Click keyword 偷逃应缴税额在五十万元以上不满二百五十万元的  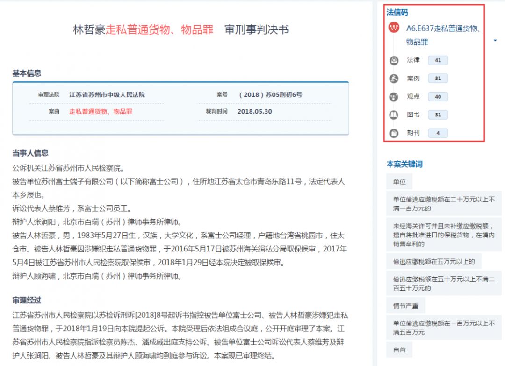pos(444,283)
